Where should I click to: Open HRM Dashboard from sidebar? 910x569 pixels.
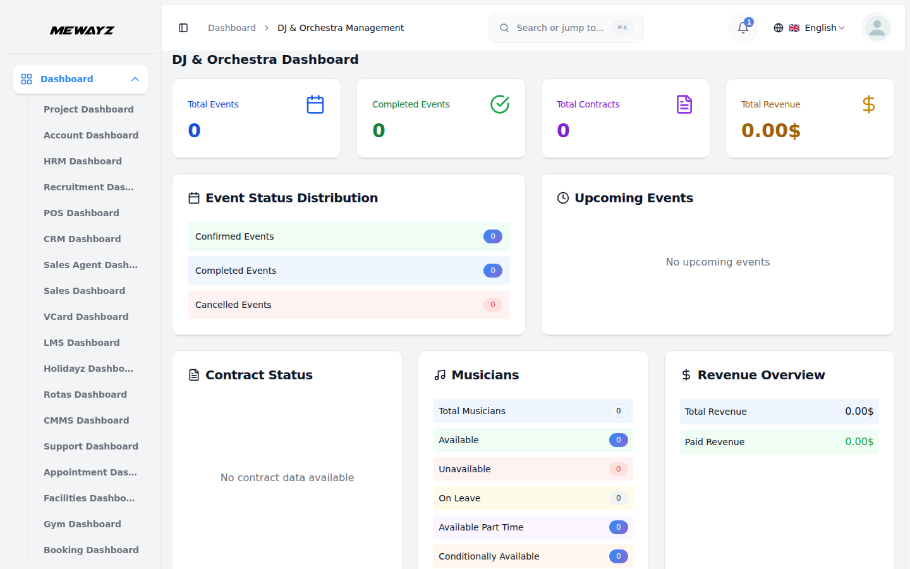[83, 161]
